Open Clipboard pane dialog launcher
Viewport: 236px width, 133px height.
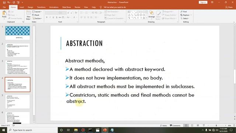tap(23, 22)
